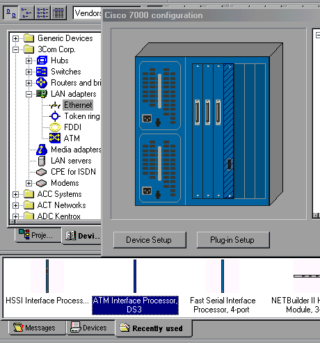Click the 3Com Corp. folder icon
The image size is (320, 343).
tap(29, 49)
